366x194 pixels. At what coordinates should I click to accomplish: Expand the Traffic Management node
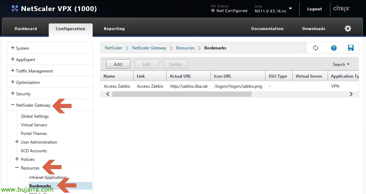[12, 71]
